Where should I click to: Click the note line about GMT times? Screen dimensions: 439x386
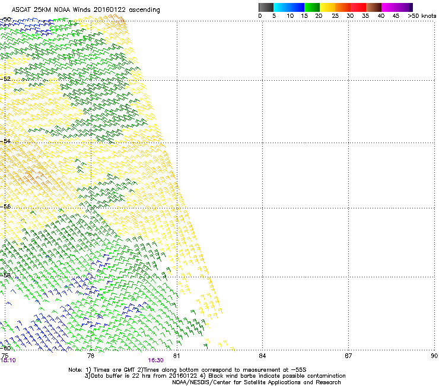[x=187, y=370]
